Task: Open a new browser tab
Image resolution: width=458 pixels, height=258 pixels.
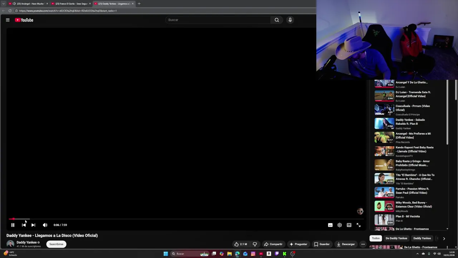Action: 139,4
